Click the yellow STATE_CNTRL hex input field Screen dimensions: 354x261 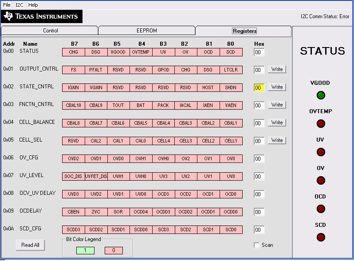pyautogui.click(x=259, y=87)
